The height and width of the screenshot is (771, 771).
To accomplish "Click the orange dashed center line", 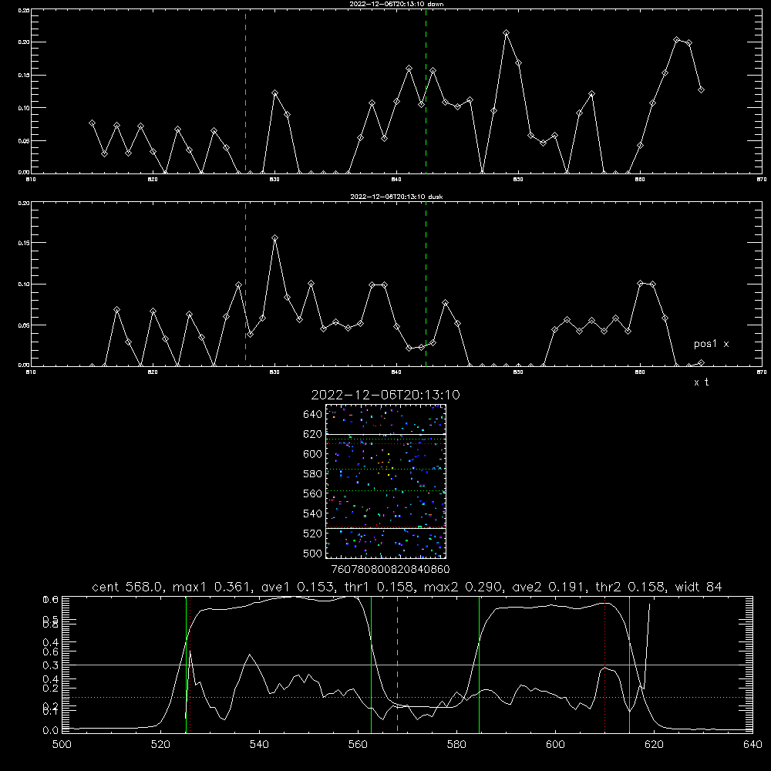I will [x=397, y=664].
